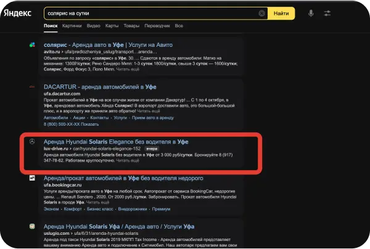This screenshot has height=249, width=370.
Task: Open Аренда/прокат автомобилей в Уфе без водителя
Action: (x=123, y=178)
